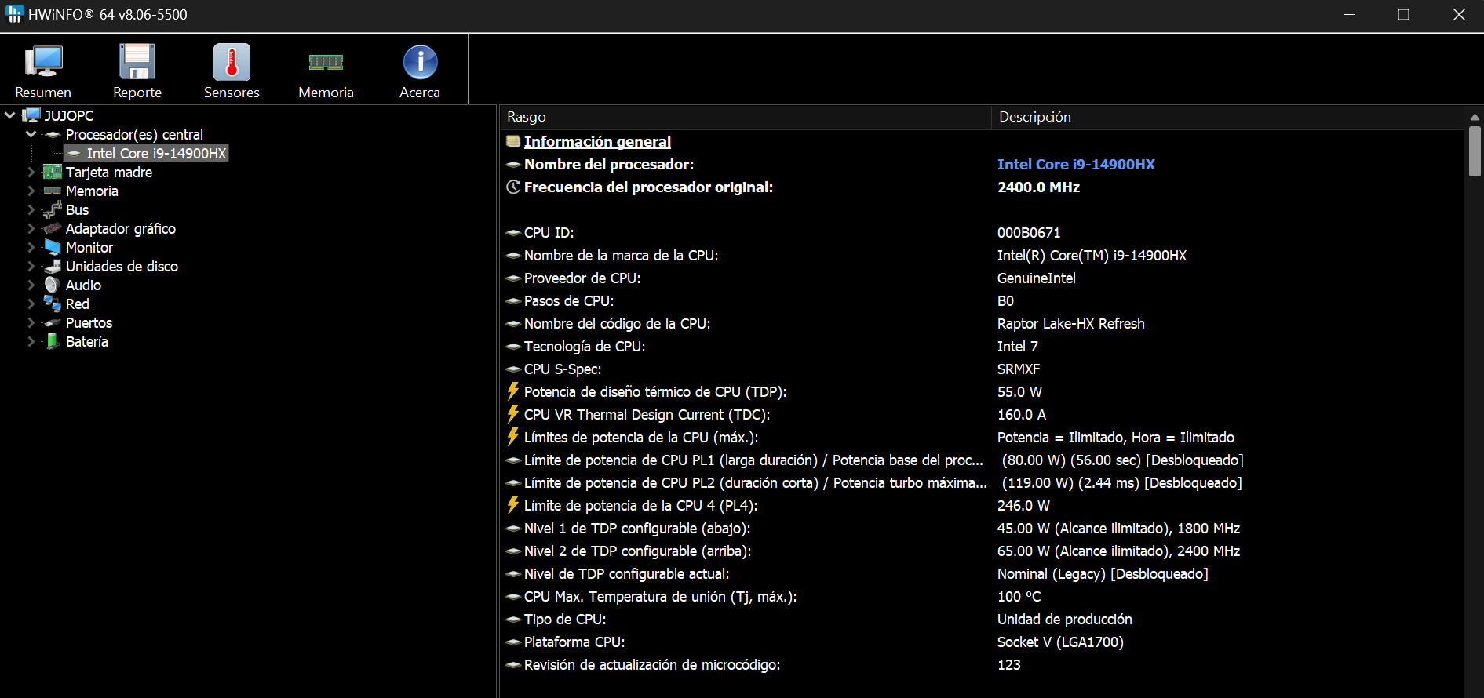Image resolution: width=1484 pixels, height=698 pixels.
Task: Expand the Unidades de disco node
Action: 31,266
